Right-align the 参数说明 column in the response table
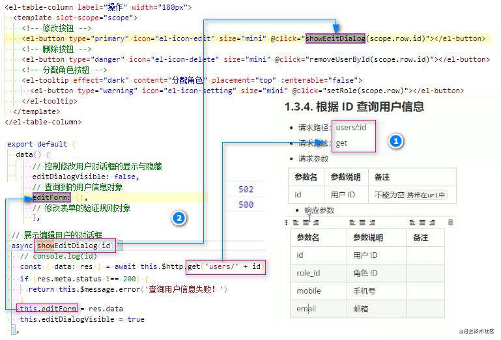Viewport: 501px width, 340px height. (372, 222)
